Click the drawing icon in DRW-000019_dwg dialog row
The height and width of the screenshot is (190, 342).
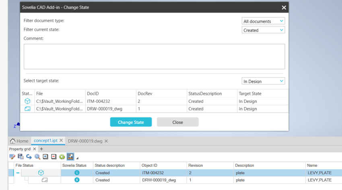27,109
